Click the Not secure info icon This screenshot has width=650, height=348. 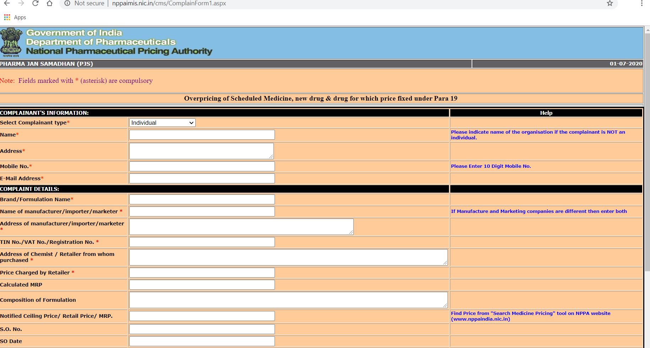point(67,4)
